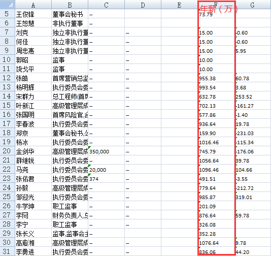Image resolution: width=271 pixels, height=256 pixels.
Task: Click salary cell 73.79
Action: pos(216,14)
